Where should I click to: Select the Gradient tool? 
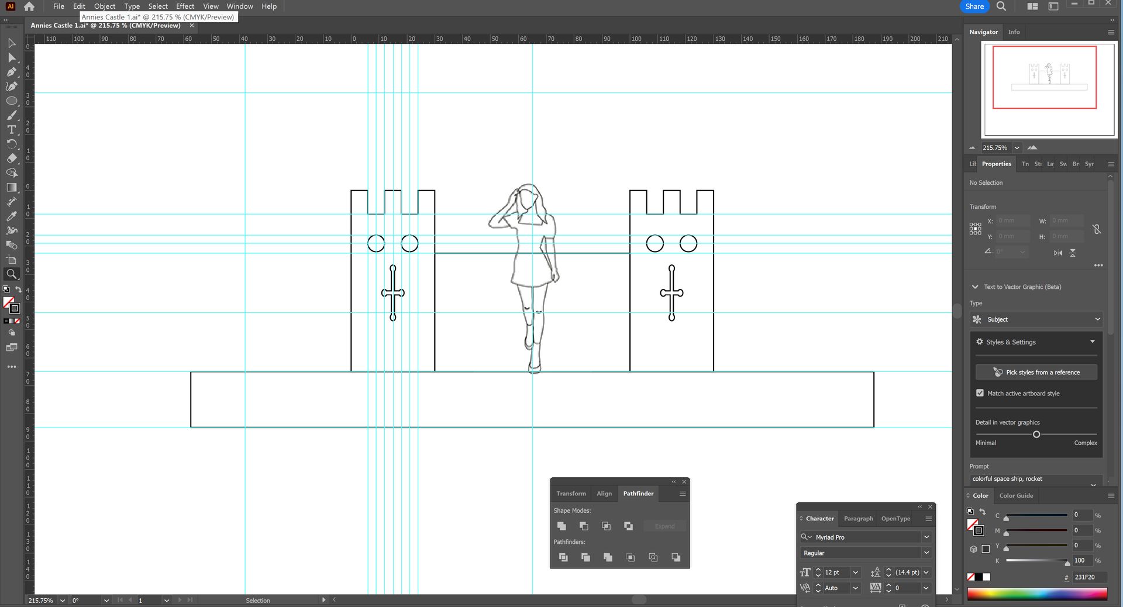11,187
